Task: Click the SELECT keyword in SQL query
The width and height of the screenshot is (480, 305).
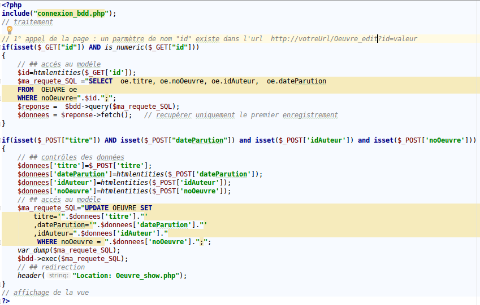Action: pyautogui.click(x=100, y=81)
